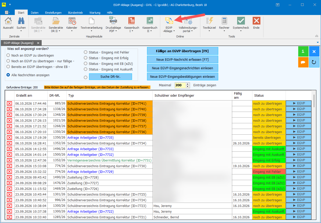Click the 'Suche DR-Nr.' button

[x=111, y=76]
